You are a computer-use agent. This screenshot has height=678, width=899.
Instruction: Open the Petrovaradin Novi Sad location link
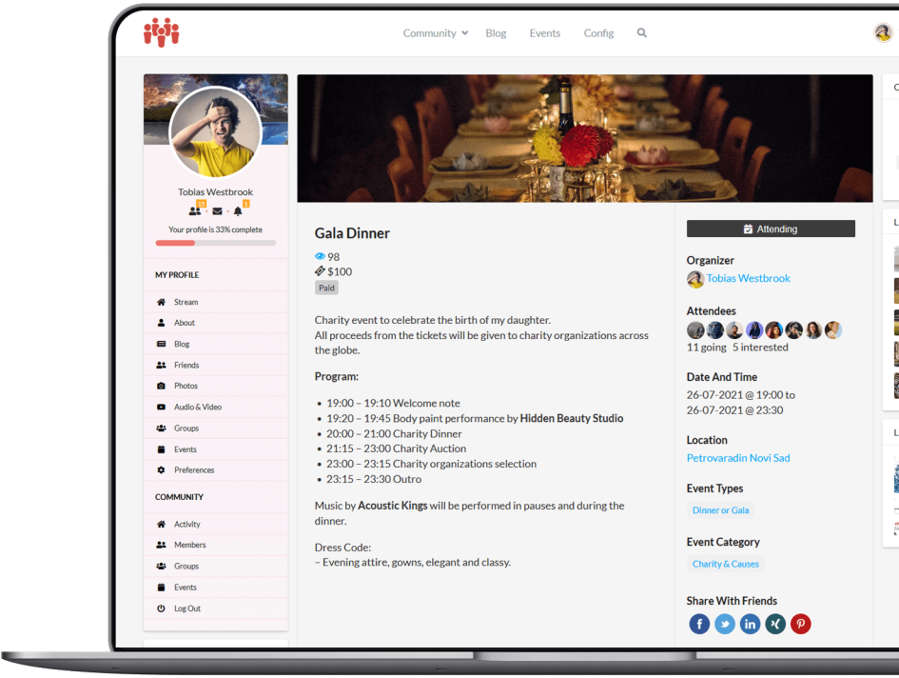coord(738,458)
